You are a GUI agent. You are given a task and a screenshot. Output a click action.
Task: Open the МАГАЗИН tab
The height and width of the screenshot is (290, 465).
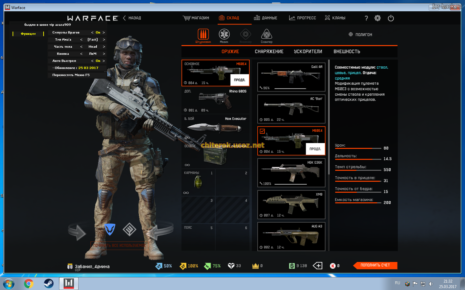(x=196, y=18)
